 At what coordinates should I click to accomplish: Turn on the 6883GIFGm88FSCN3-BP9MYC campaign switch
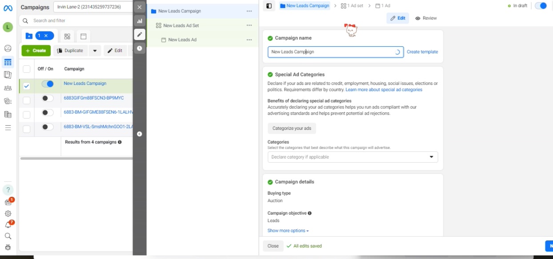pyautogui.click(x=48, y=98)
